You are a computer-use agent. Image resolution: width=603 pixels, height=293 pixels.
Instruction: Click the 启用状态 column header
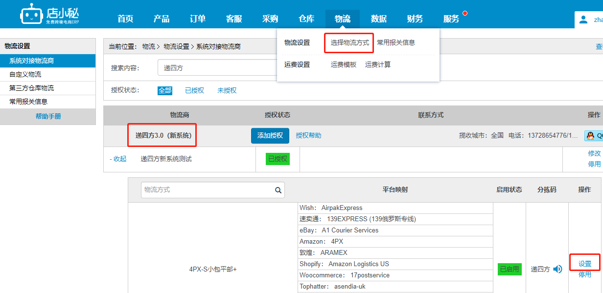point(509,189)
